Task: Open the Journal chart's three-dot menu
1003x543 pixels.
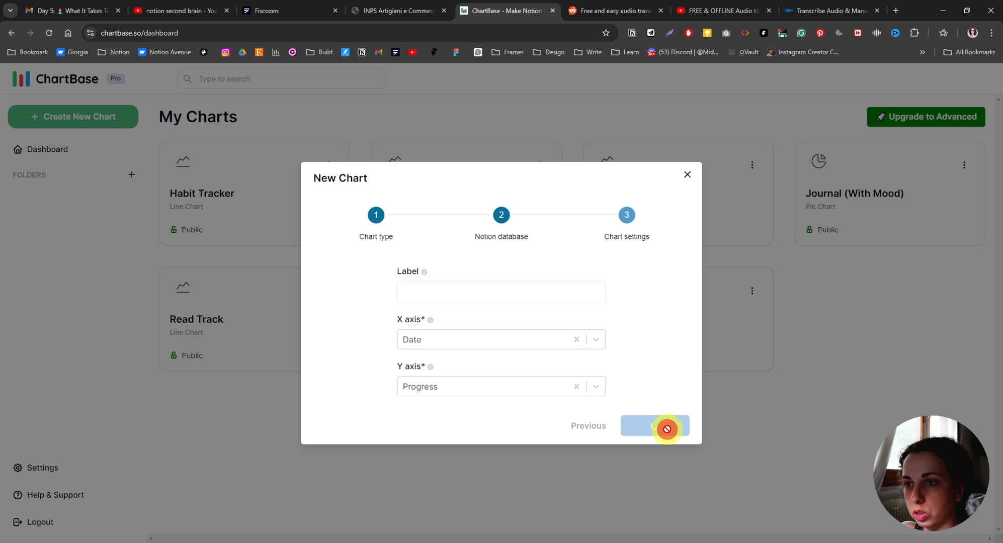Action: pyautogui.click(x=964, y=164)
